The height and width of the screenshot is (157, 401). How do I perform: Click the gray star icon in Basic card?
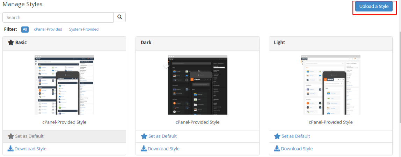click(x=11, y=136)
